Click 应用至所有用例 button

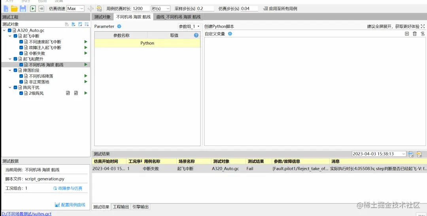pyautogui.click(x=280, y=9)
